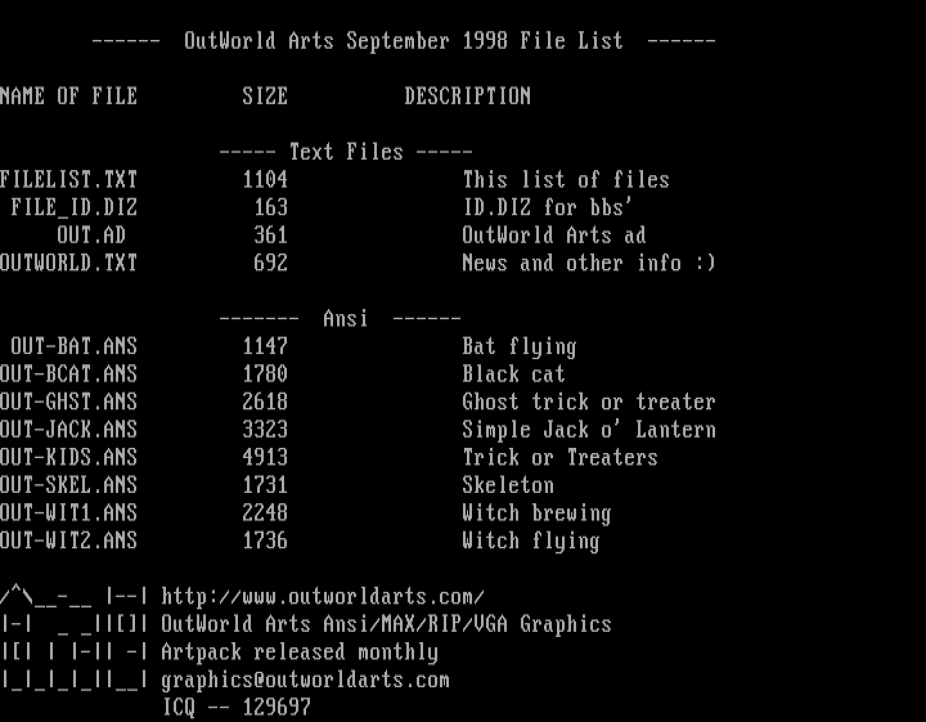This screenshot has width=926, height=722.
Task: Select the OUT-BCAT.ANS entry
Action: tap(69, 374)
